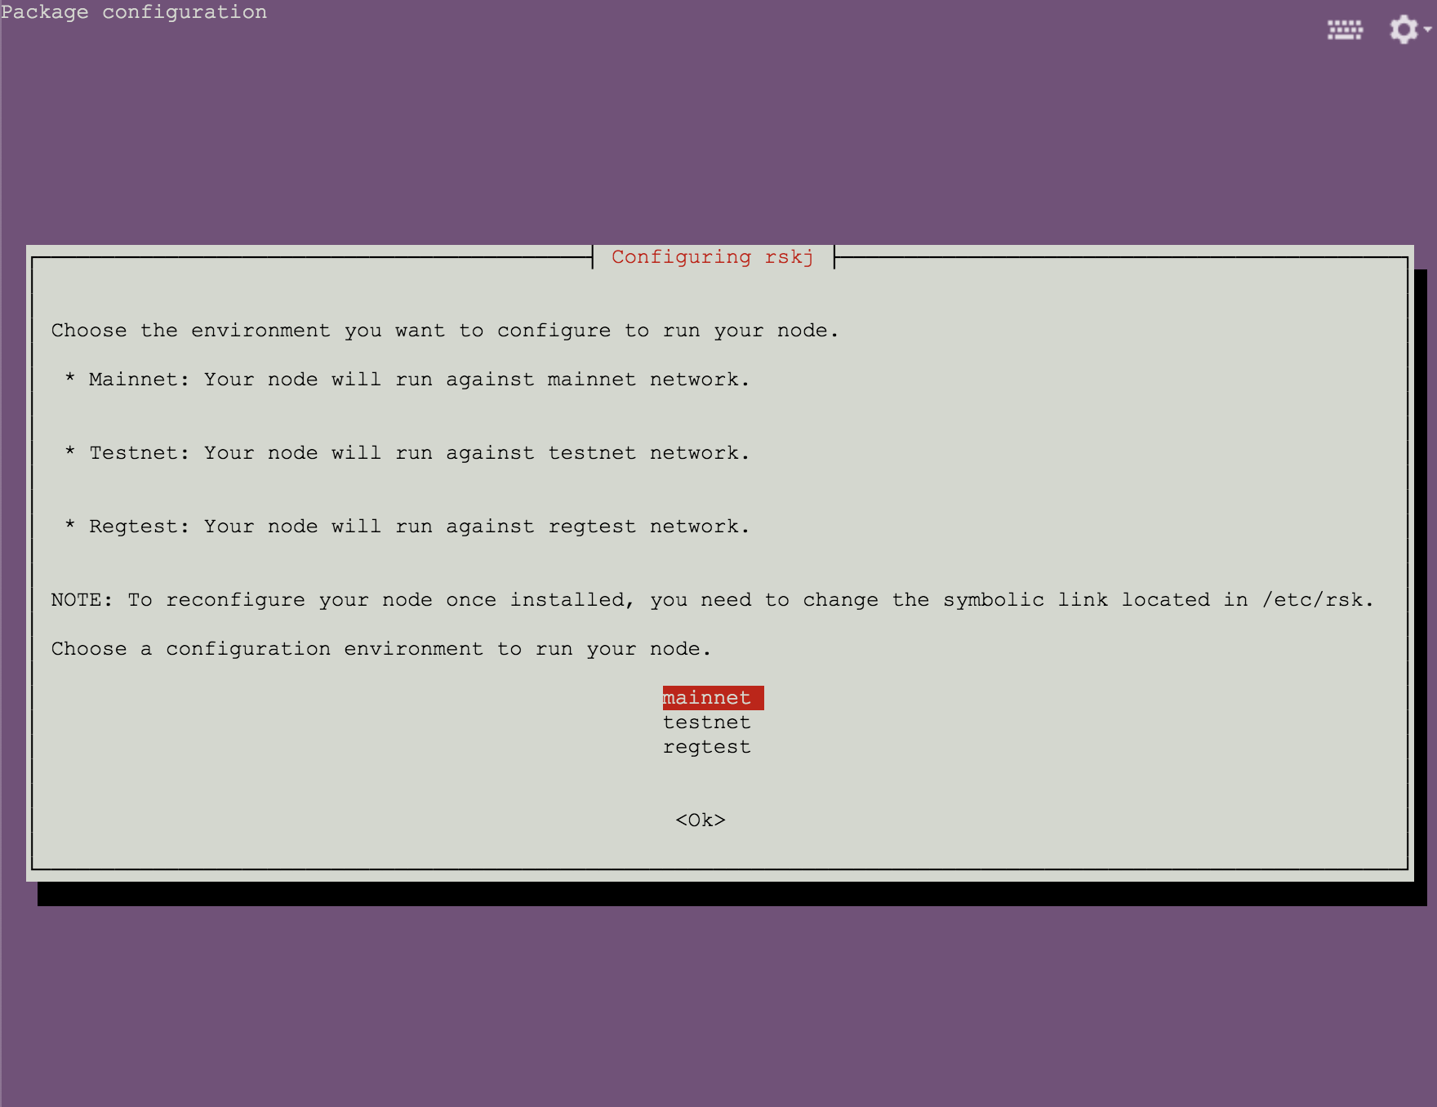This screenshot has width=1437, height=1107.
Task: Expand the dropdown arrow beside the gear
Action: click(1427, 29)
